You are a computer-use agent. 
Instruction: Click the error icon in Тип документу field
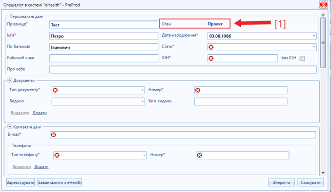pyautogui.click(x=55, y=90)
